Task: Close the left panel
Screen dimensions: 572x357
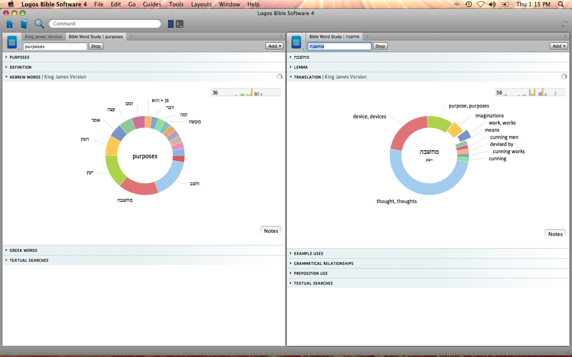Action: [281, 37]
